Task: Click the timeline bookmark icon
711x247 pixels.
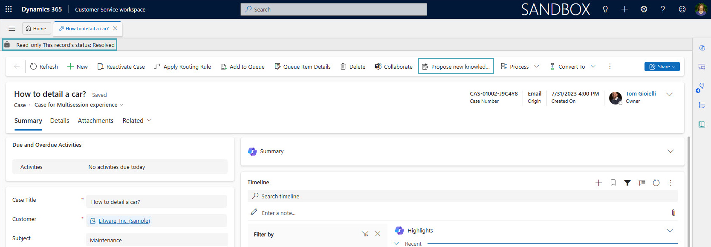Action: (613, 183)
